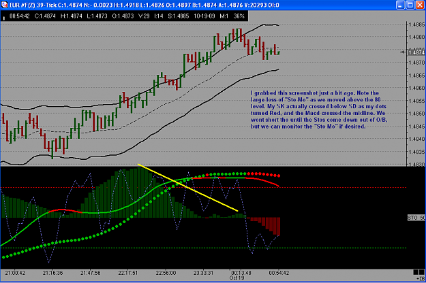Close the EUR #F(Z) chart window

point(420,5)
